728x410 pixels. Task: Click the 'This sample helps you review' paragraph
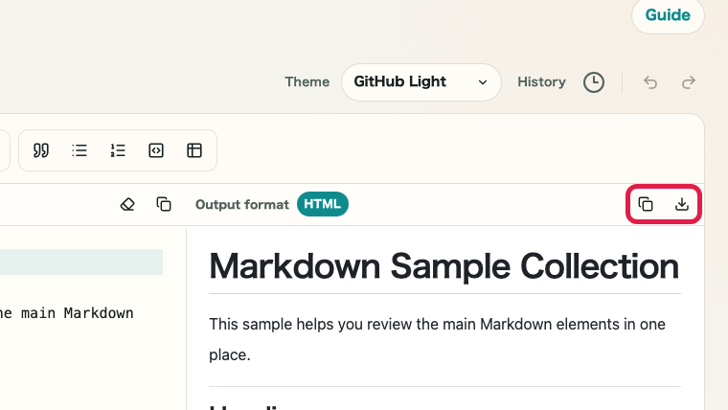[x=438, y=339]
